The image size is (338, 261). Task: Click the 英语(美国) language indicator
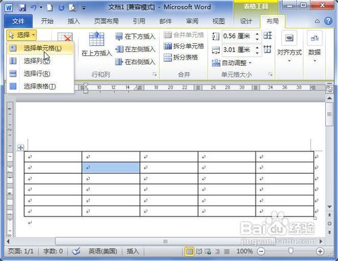pos(103,251)
